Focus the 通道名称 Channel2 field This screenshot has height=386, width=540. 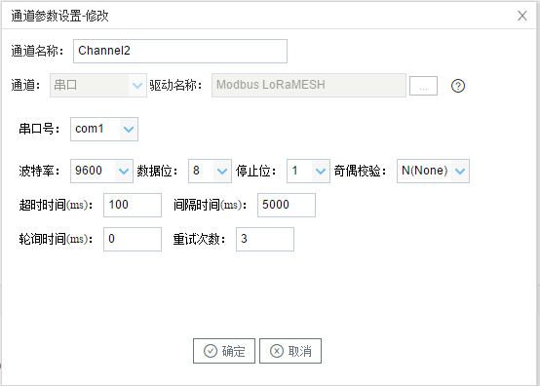click(180, 51)
